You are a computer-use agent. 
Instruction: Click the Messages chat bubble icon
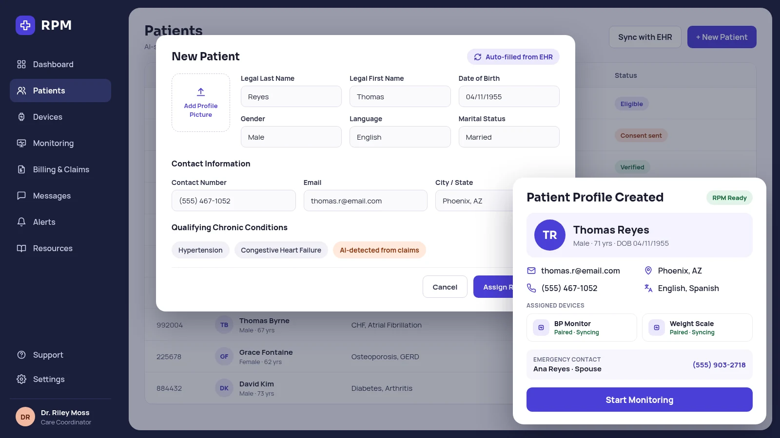click(21, 196)
